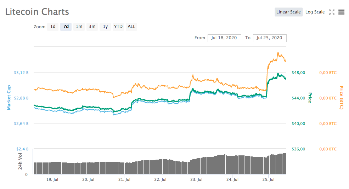The image size is (349, 189).
Task: Click the 23. Jul date label
Action: pyautogui.click(x=196, y=180)
